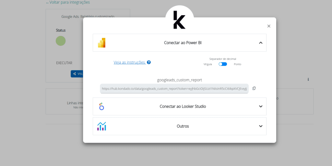Copy the googleads_custom_report URL with copy icon
Viewport: 332px width, 166px height.
[254, 88]
